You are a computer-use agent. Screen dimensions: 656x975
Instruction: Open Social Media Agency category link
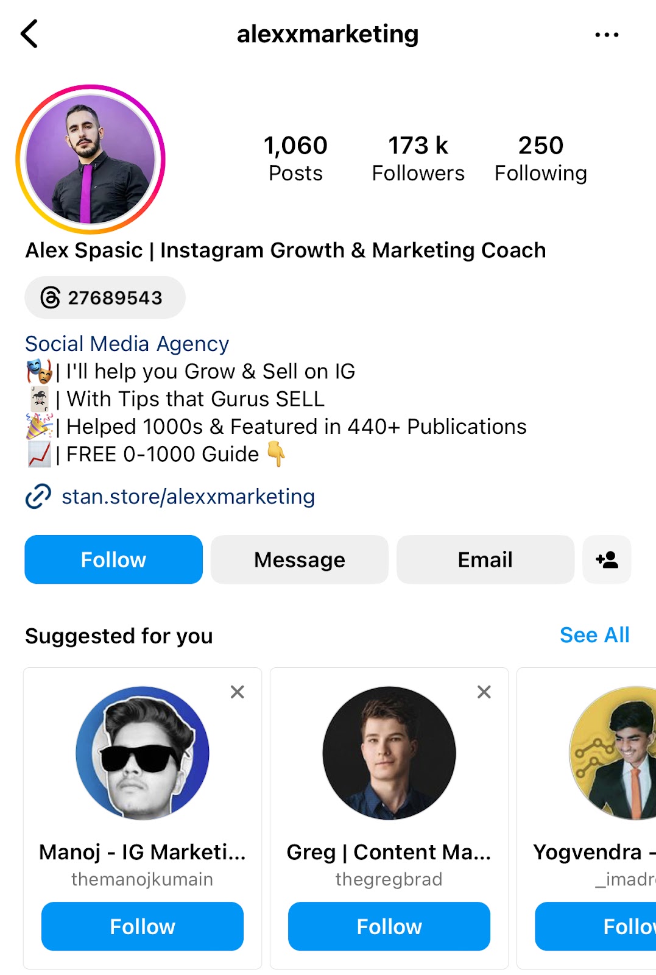[x=127, y=344]
